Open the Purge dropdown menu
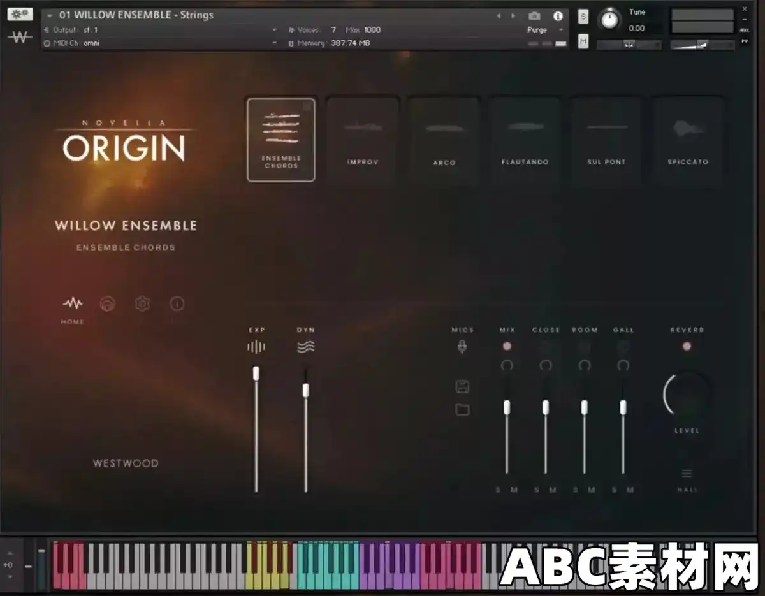 (x=539, y=29)
